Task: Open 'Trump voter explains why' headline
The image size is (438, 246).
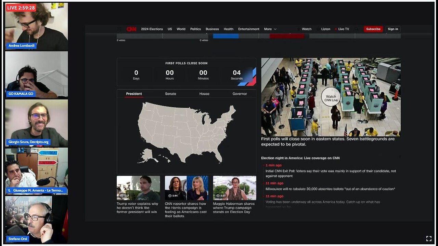Action: [x=138, y=208]
